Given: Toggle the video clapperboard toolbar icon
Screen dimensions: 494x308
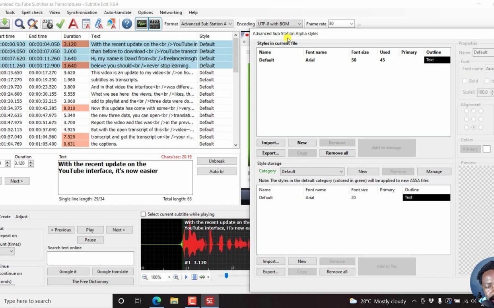Looking at the screenshot, I should 155,24.
